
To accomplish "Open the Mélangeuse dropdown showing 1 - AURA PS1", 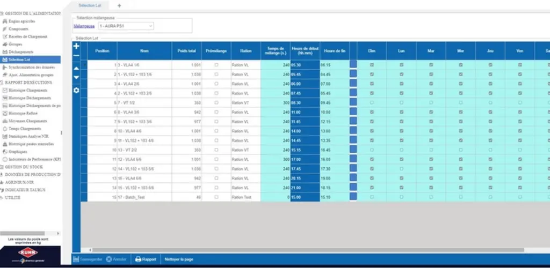I will click(x=126, y=26).
